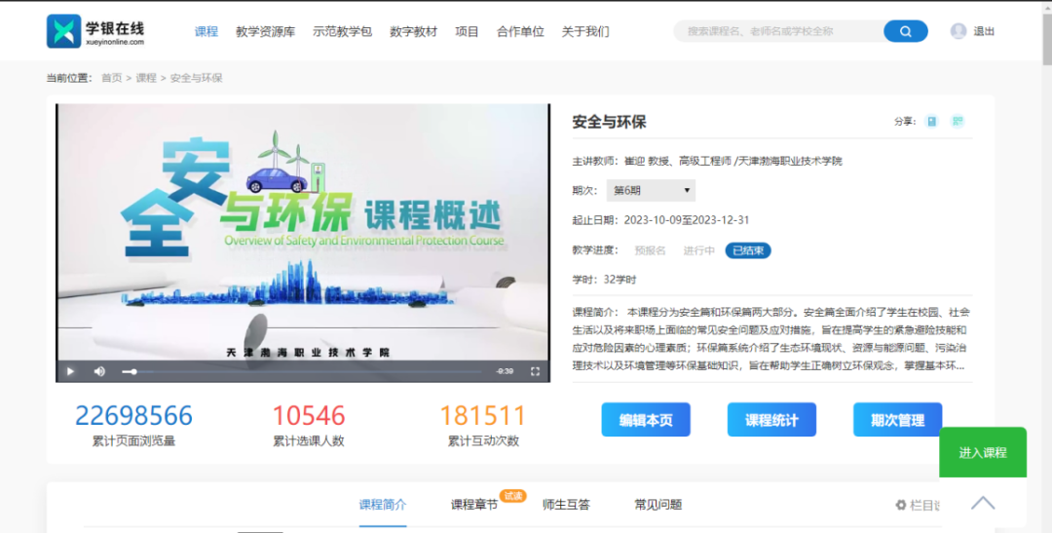Click the user avatar icon
Screen dimensions: 1052x533
pos(958,31)
